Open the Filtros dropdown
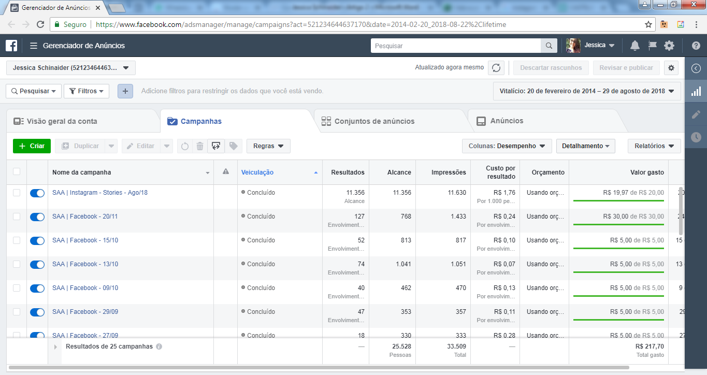Viewport: 707px width, 375px height. click(86, 91)
